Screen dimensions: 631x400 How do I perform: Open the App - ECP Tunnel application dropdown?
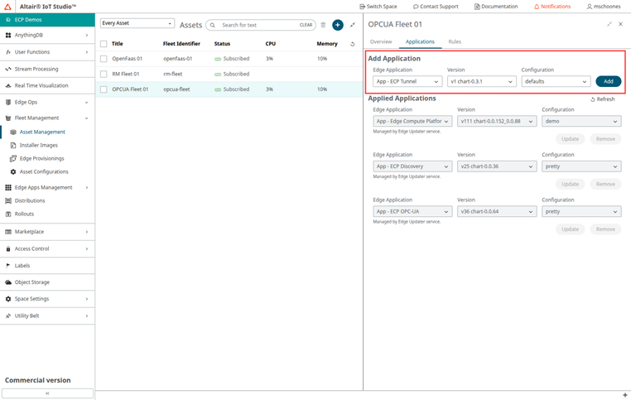407,81
